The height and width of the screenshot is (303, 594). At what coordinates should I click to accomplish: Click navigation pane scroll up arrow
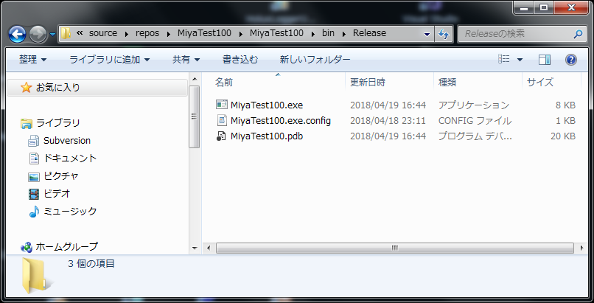point(195,79)
